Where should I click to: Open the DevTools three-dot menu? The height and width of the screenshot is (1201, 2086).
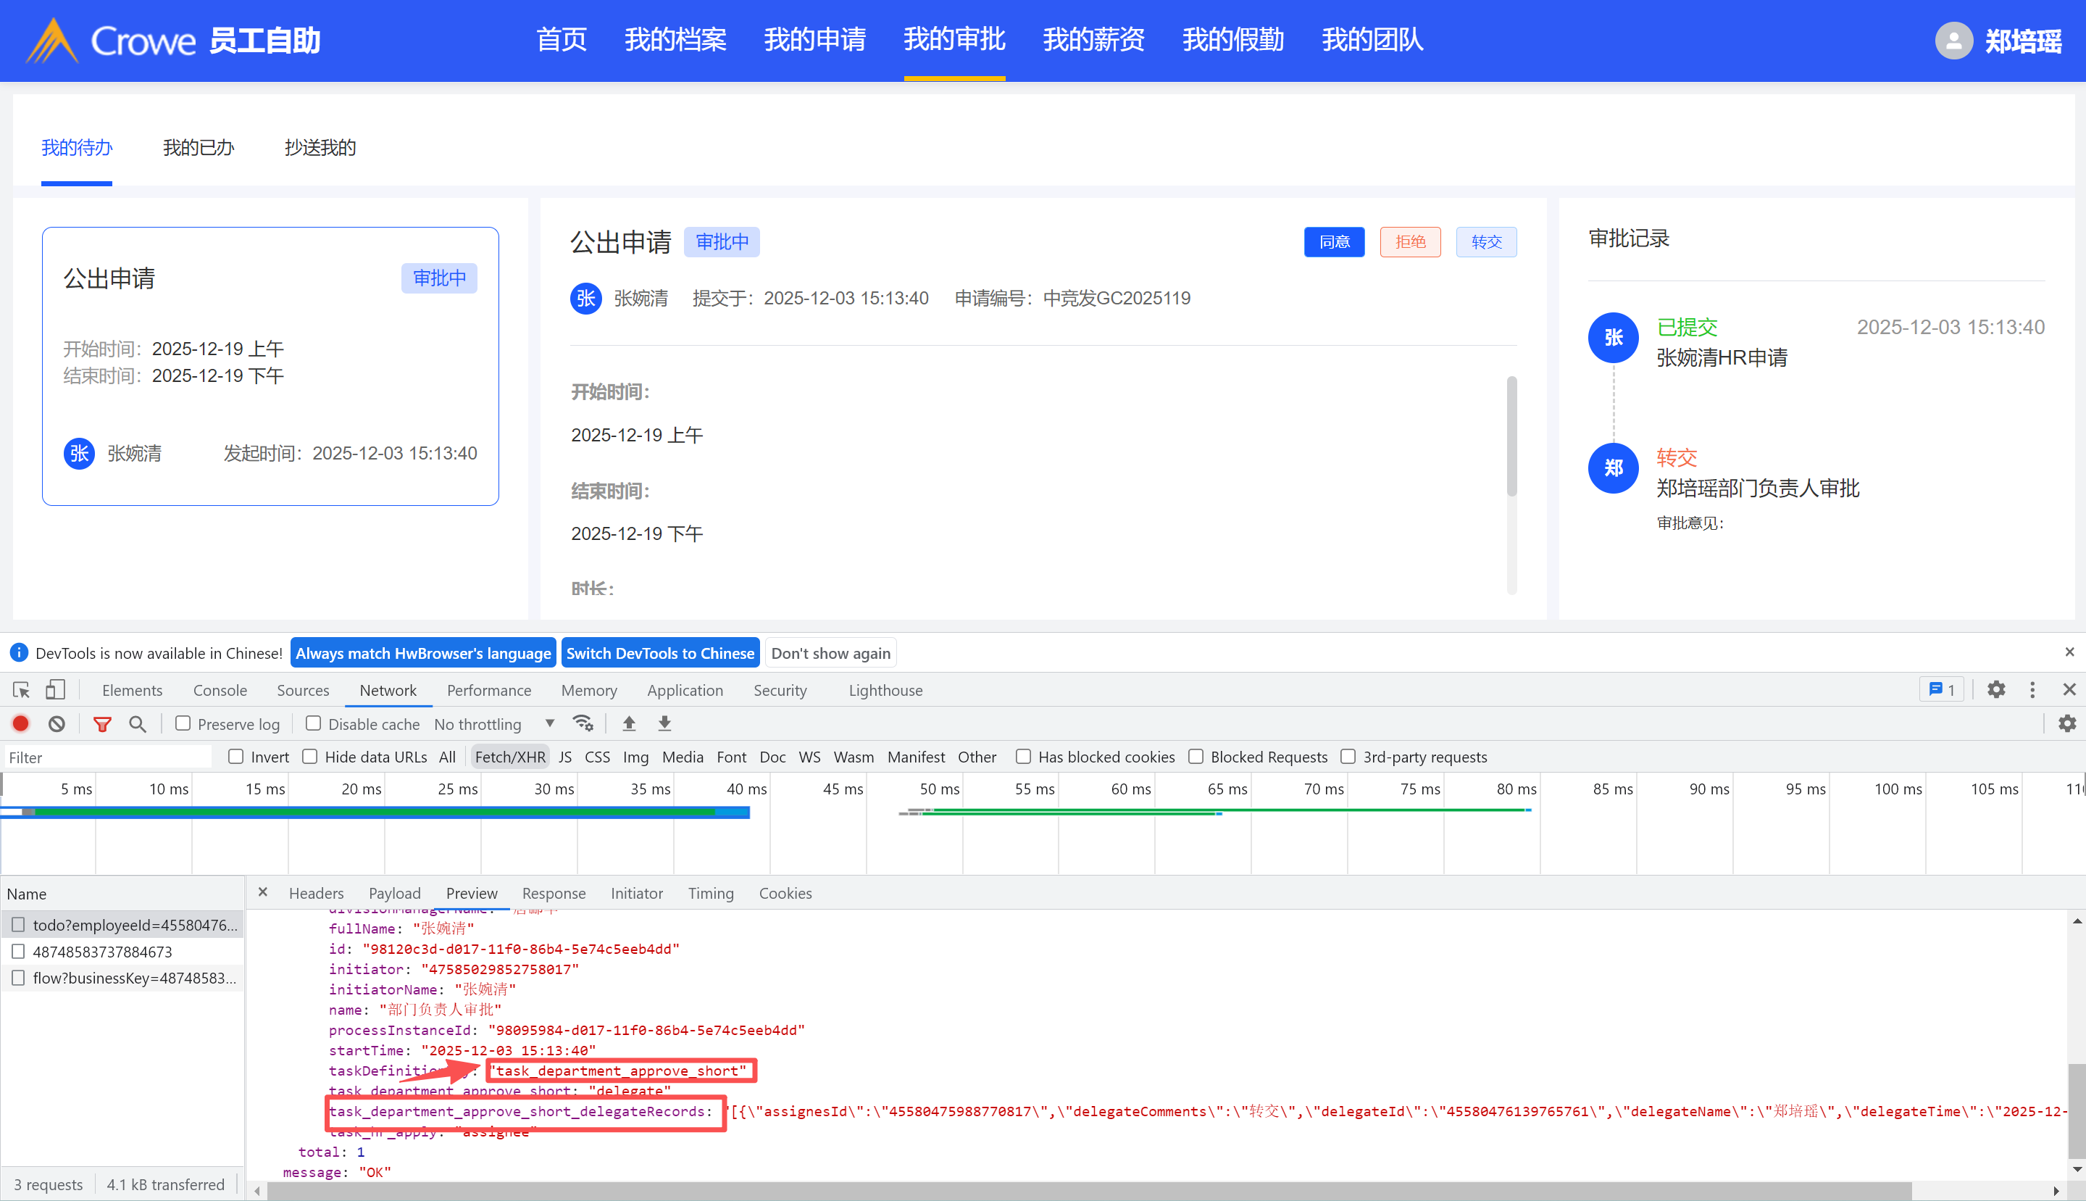(2032, 691)
